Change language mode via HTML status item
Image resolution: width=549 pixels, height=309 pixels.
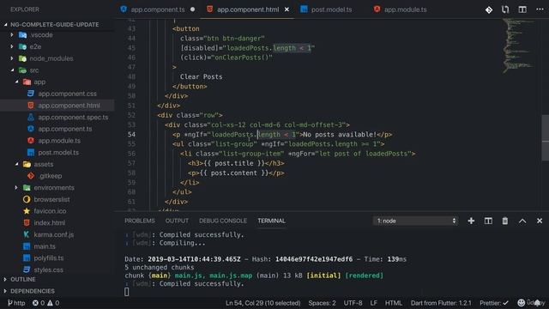(x=394, y=303)
